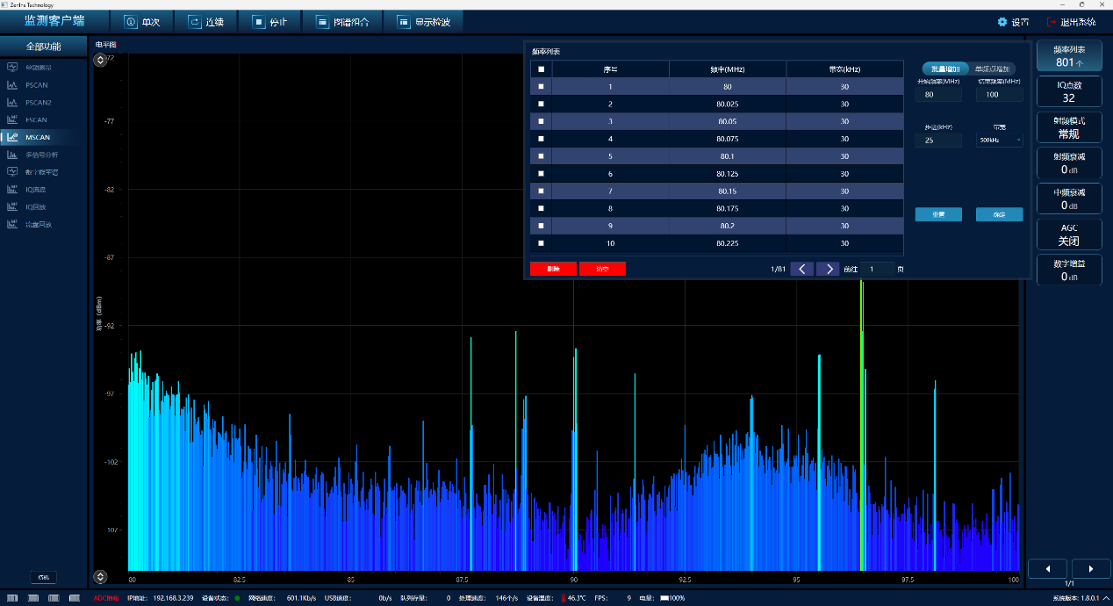Click the PSCAN sidebar icon
The height and width of the screenshot is (606, 1113).
(x=12, y=85)
